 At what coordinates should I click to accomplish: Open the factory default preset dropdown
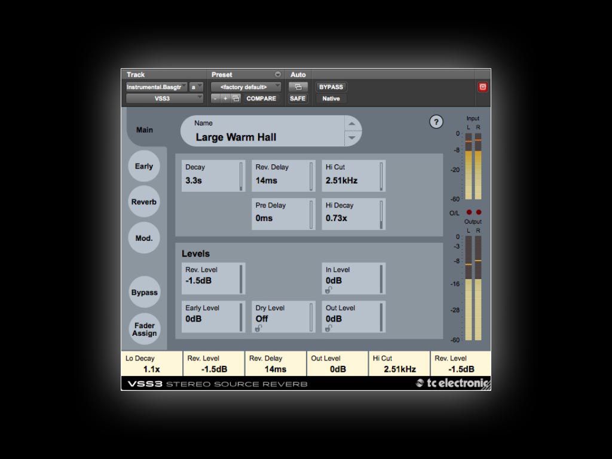[x=246, y=87]
